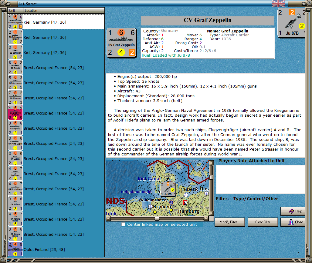Screen dimensions: 312x263
Task: Click the dark blue Wilhelmshaven anchor icon
Action: 171,202
